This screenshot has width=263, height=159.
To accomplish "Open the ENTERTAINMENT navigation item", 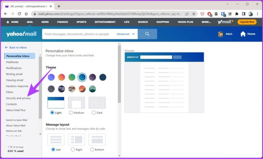I will (x=105, y=22).
